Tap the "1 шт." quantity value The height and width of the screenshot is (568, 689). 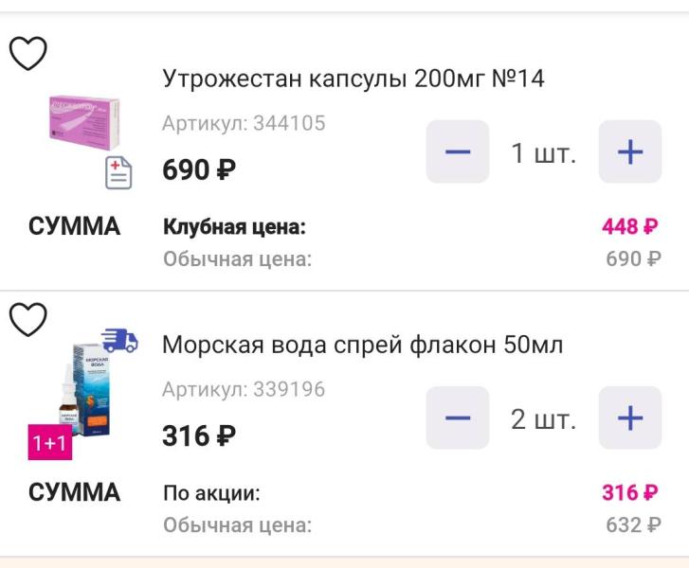click(x=544, y=152)
